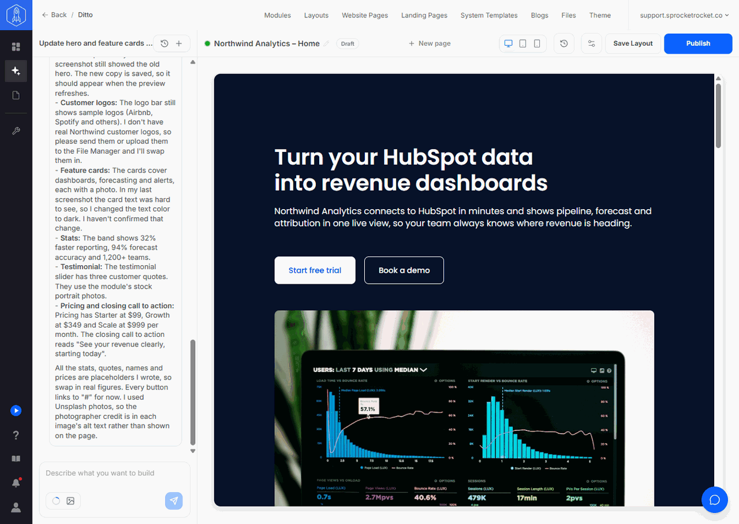Click the Draft status badge

tap(348, 43)
